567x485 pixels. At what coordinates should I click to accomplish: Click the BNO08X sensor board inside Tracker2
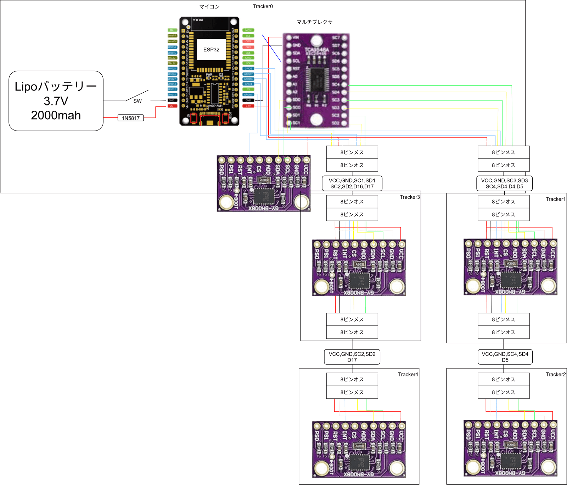[510, 448]
